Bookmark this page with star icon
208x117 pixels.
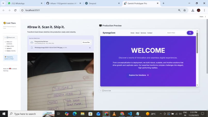point(185,10)
